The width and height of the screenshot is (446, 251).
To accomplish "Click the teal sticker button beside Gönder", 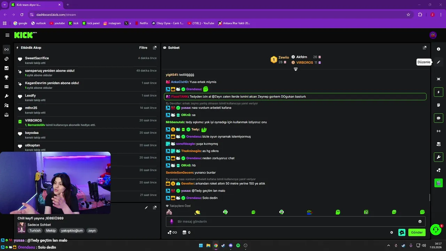I will [402, 232].
